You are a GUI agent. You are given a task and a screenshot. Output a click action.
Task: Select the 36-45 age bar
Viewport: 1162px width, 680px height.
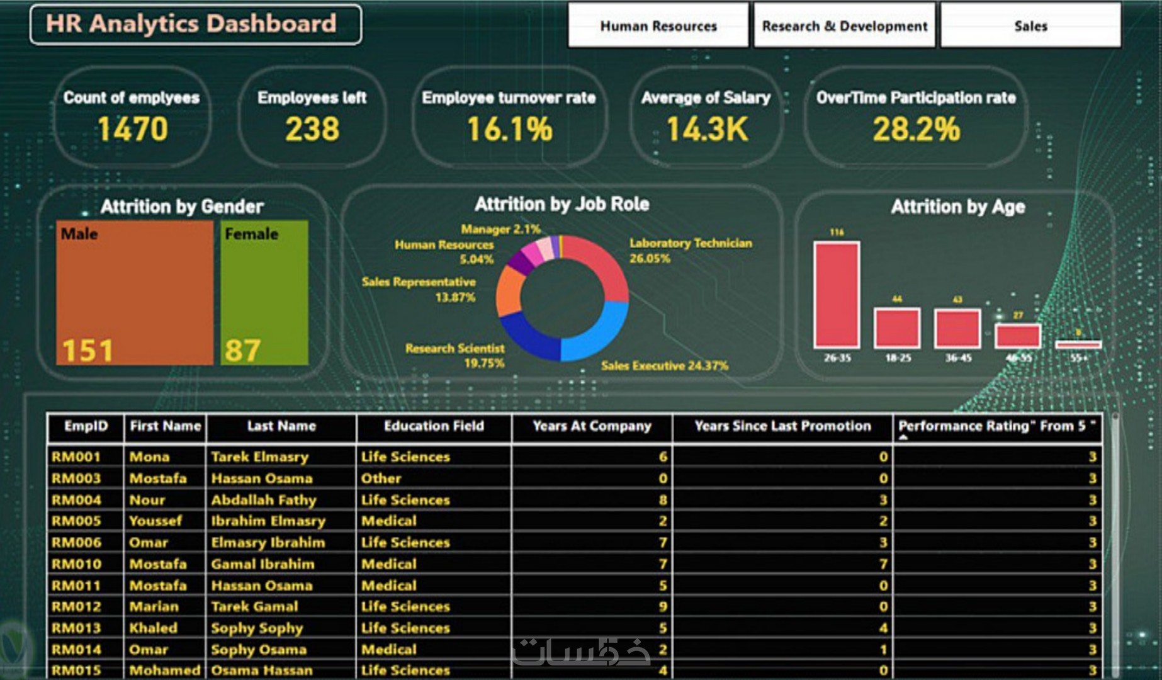(x=957, y=327)
